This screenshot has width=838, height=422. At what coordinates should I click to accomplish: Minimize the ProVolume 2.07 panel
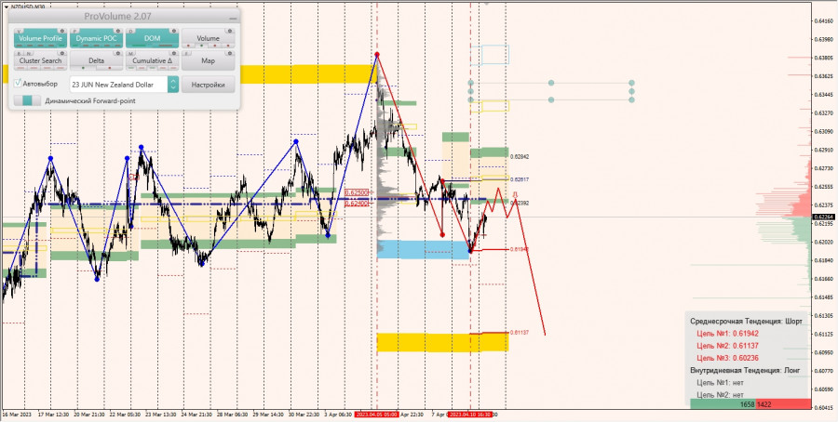pyautogui.click(x=233, y=18)
